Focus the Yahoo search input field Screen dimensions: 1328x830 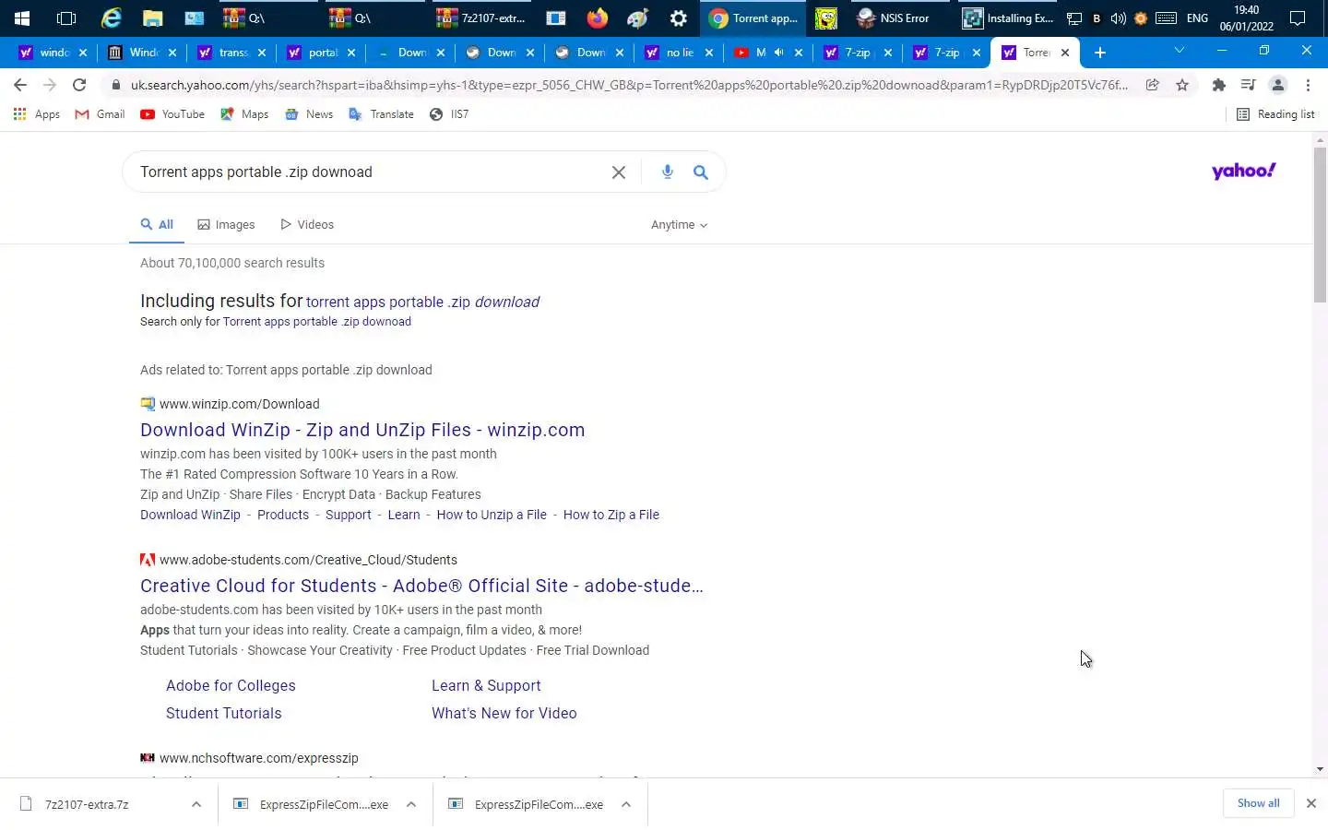click(369, 172)
